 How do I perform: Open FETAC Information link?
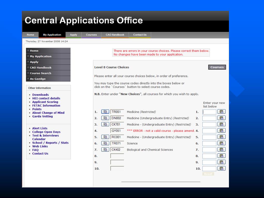(46, 105)
